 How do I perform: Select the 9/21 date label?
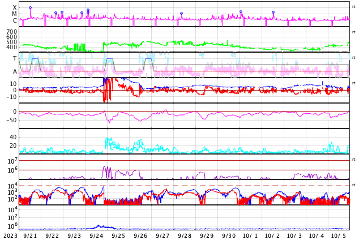pos(30,236)
